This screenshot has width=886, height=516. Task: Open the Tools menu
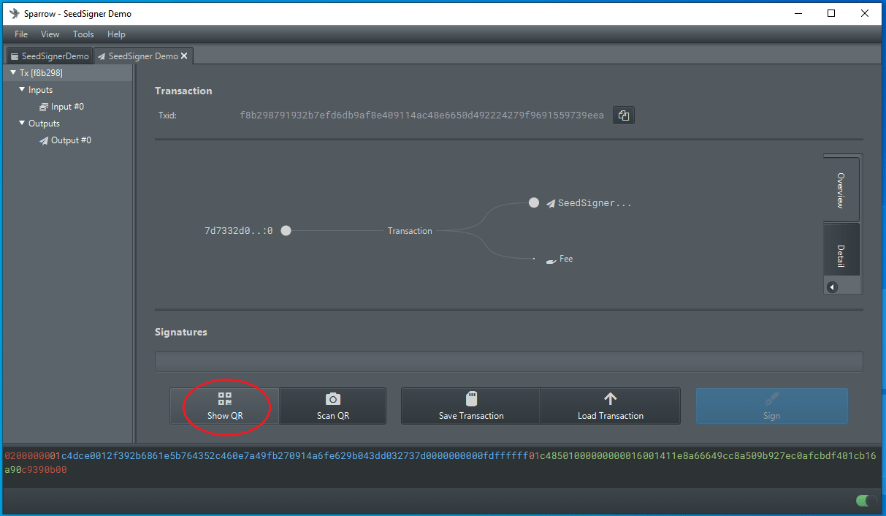pyautogui.click(x=83, y=34)
